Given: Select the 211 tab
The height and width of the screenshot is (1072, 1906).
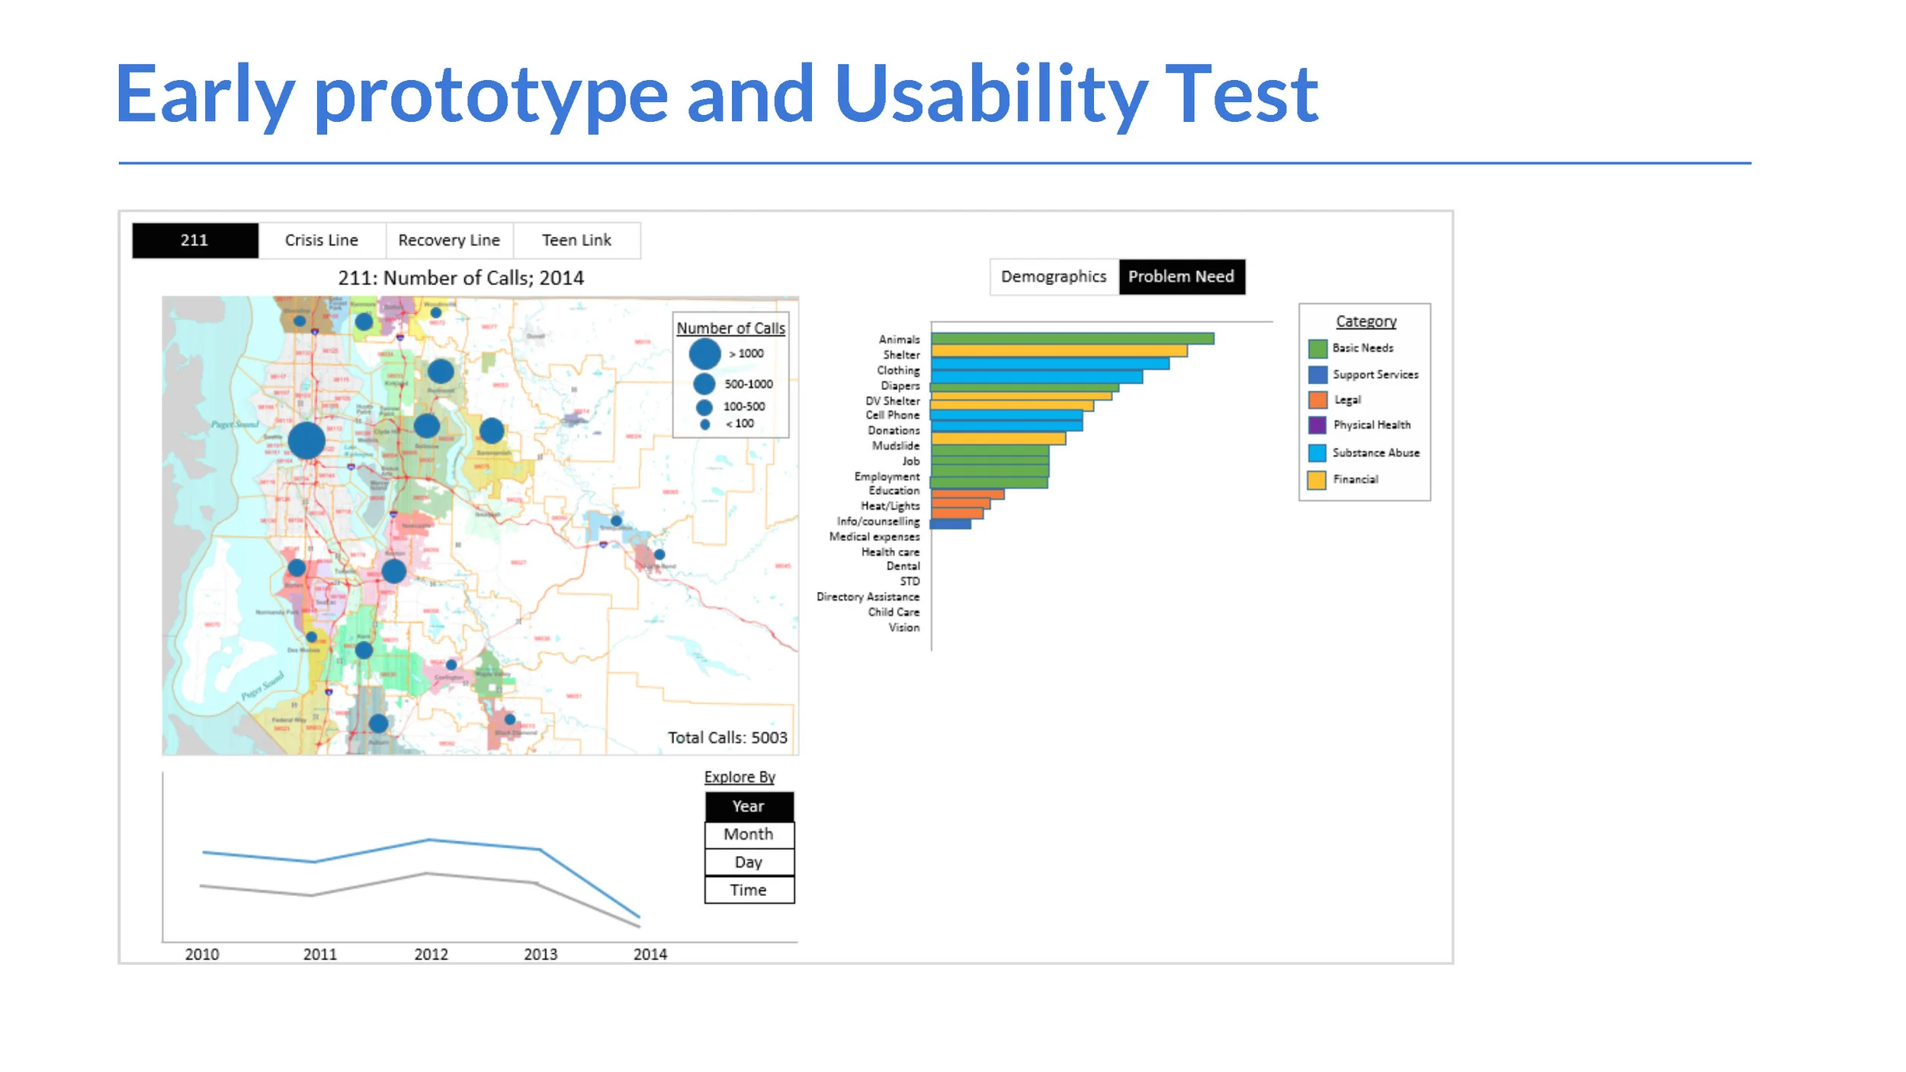Looking at the screenshot, I should [194, 240].
